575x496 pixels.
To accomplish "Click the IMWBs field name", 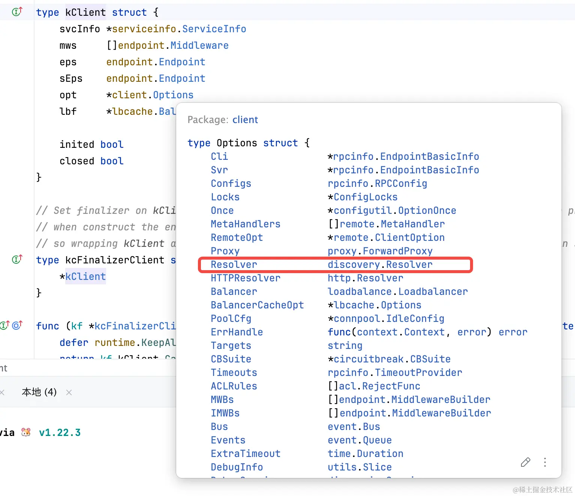I will tap(225, 413).
